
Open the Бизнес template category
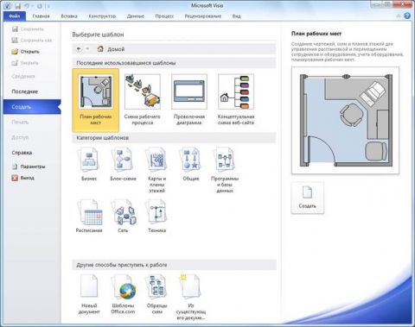click(x=89, y=164)
